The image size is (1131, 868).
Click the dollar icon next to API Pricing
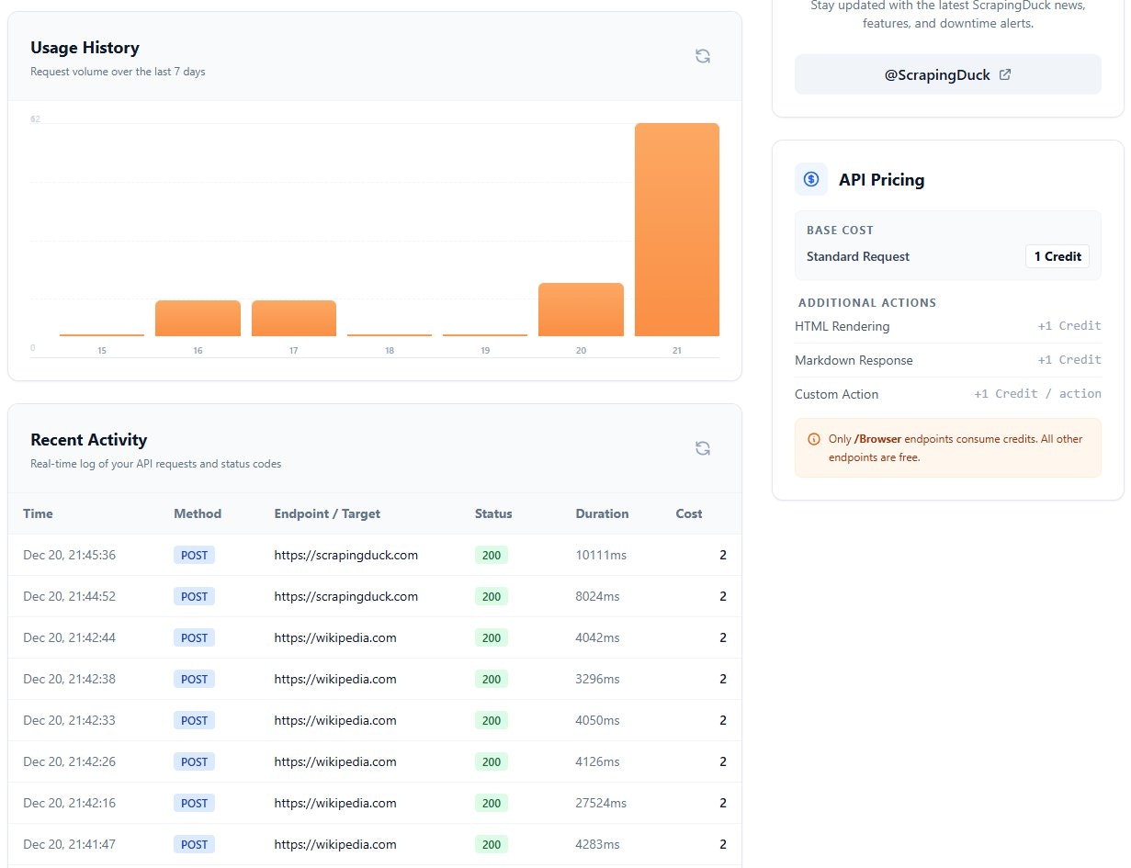(x=811, y=180)
